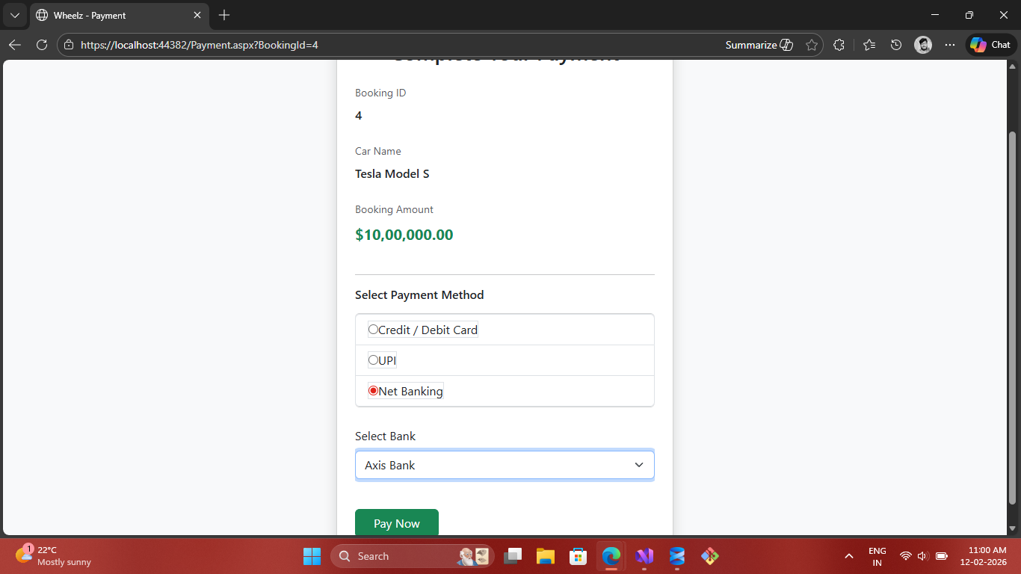The image size is (1021, 574).
Task: Click the browser refresh icon
Action: tap(42, 45)
